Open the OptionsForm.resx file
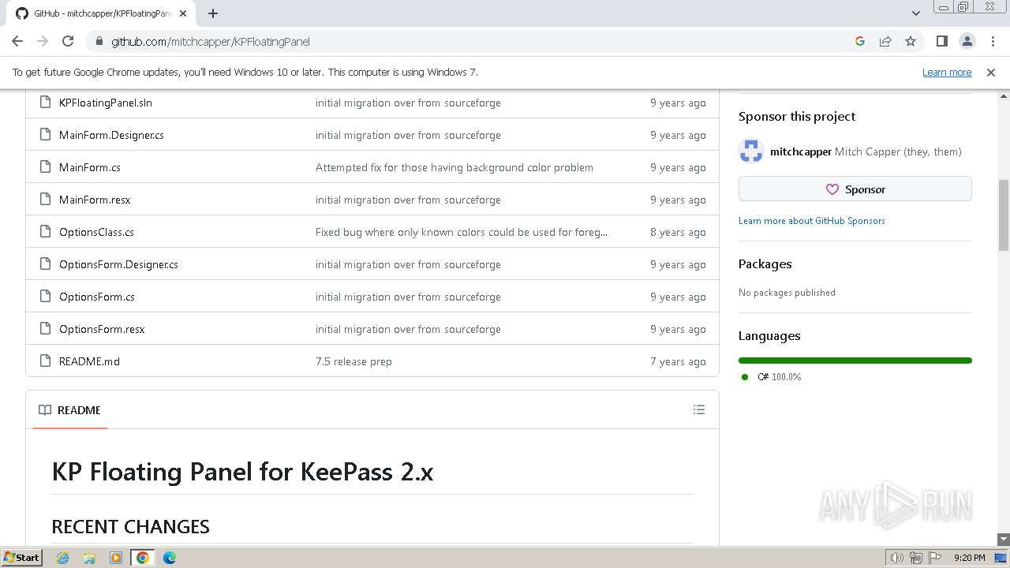Image resolution: width=1010 pixels, height=568 pixels. pyautogui.click(x=102, y=329)
